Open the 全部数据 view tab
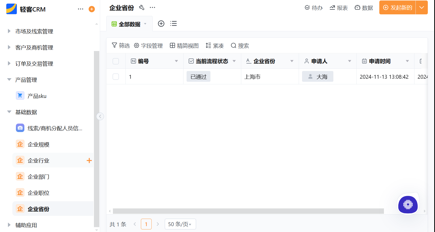 coord(129,24)
